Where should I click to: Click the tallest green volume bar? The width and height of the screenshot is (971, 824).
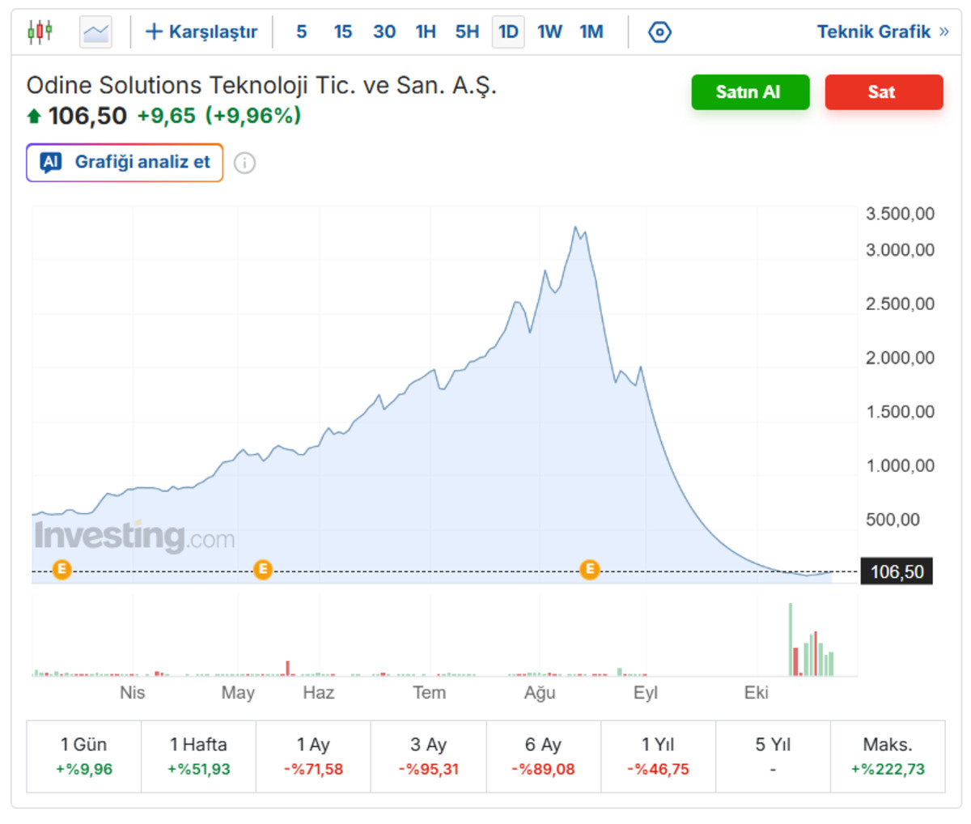click(791, 639)
